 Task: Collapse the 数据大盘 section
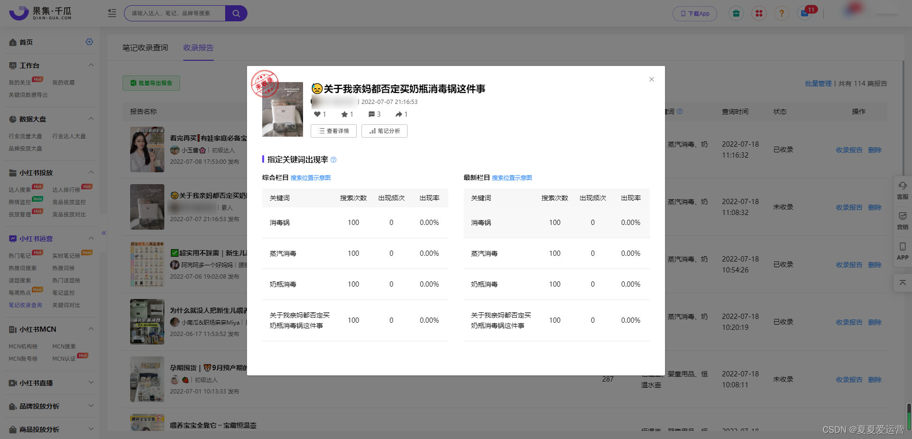91,119
